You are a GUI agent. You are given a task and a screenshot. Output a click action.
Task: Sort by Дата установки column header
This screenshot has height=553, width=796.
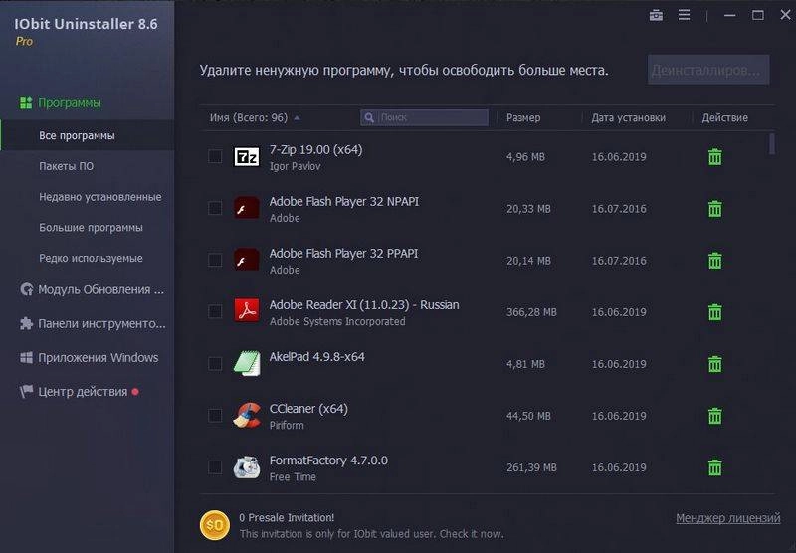(x=629, y=117)
